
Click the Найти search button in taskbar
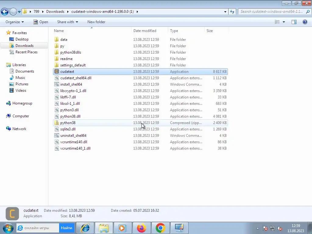point(66,228)
